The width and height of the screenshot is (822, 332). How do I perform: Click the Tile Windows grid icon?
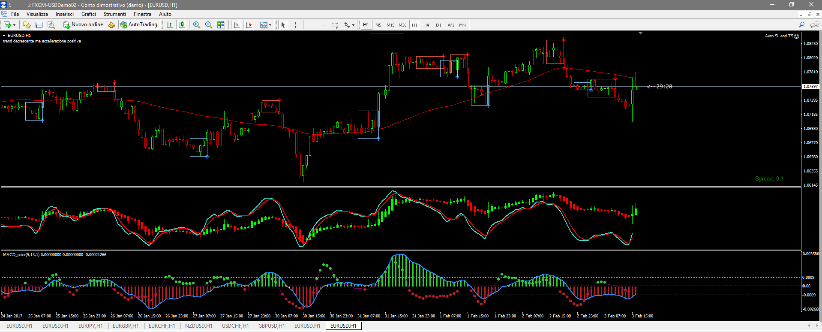pos(221,25)
